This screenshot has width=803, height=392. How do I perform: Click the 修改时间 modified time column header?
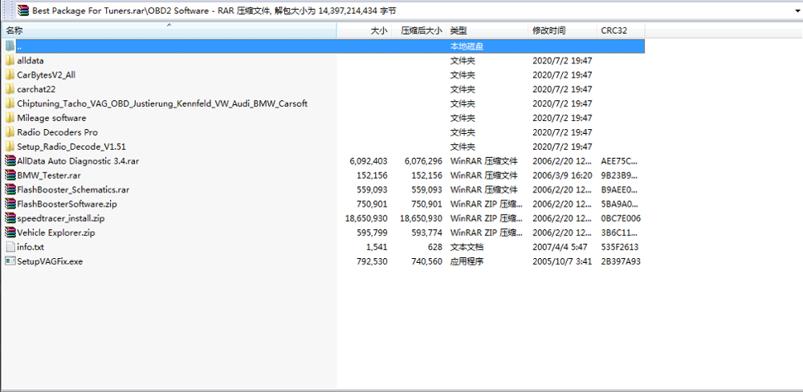[548, 30]
